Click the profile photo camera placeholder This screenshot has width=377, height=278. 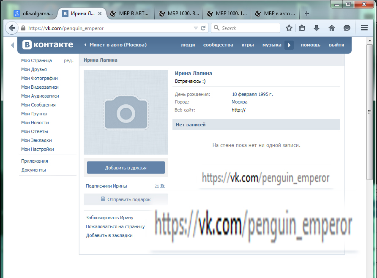click(x=126, y=112)
